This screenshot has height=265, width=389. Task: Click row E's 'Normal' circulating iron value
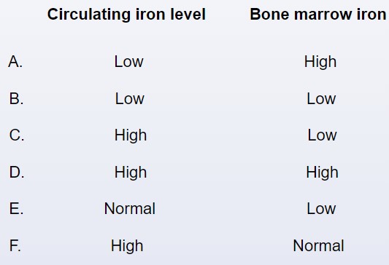(130, 209)
